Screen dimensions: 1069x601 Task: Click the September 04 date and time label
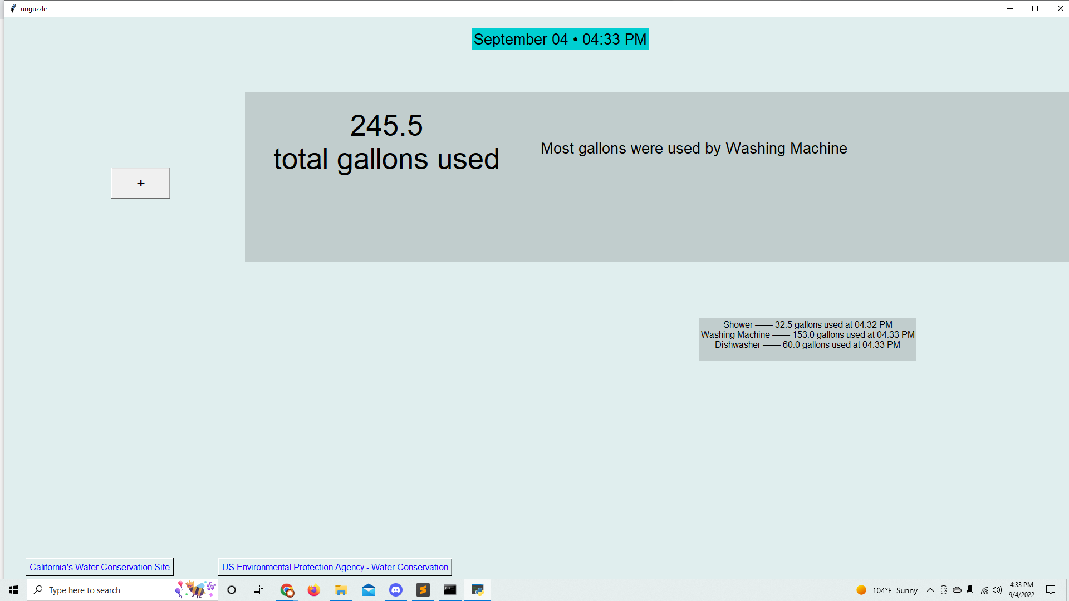pos(560,39)
